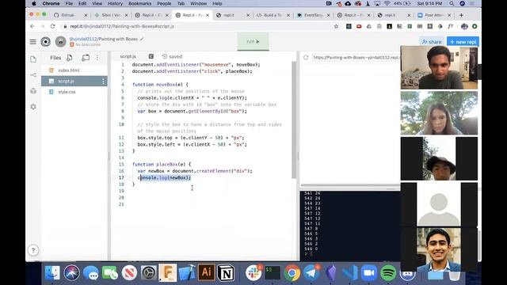
Task: Click the Repl.it spiral logo
Action: (x=46, y=42)
